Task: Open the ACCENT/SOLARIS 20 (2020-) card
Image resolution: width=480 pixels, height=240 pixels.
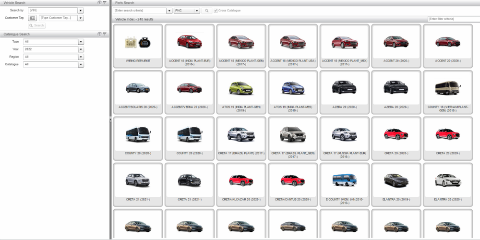Action: 138,92
